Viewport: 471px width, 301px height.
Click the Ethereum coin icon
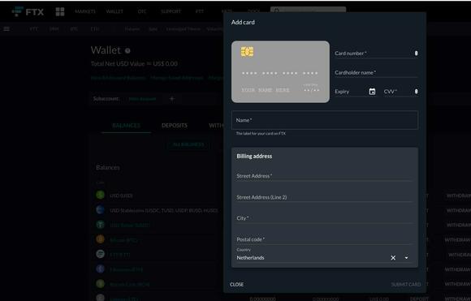tap(101, 269)
